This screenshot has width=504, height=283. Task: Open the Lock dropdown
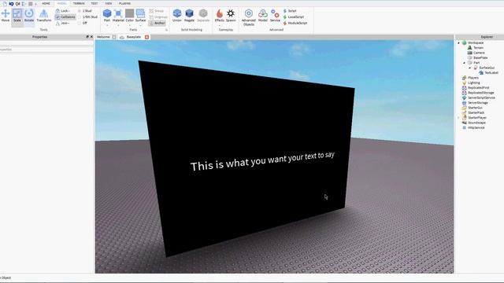point(62,11)
